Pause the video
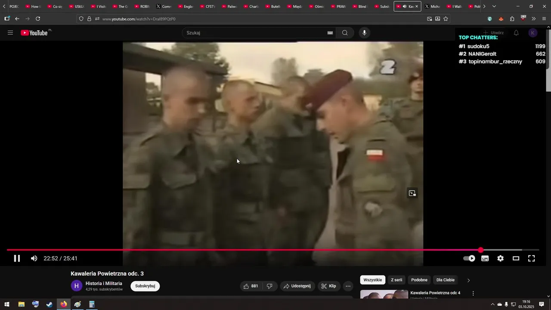Screen dimensions: 551x310 coord(17,258)
